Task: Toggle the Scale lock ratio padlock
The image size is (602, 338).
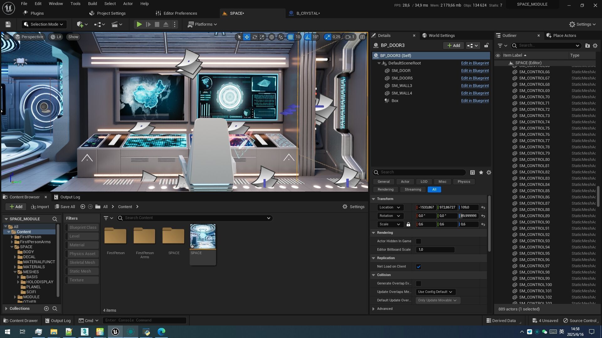Action: coord(408,224)
